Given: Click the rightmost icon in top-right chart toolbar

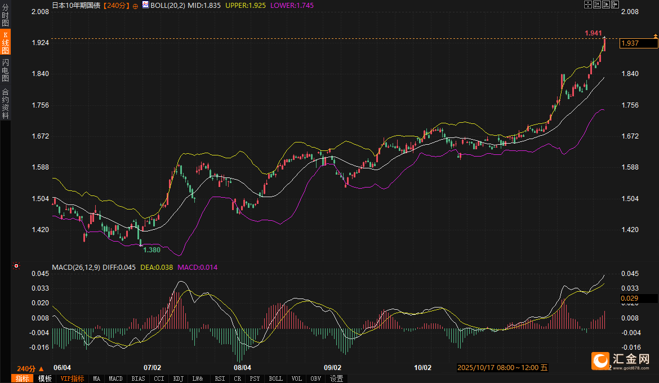Looking at the screenshot, I should pyautogui.click(x=615, y=5).
